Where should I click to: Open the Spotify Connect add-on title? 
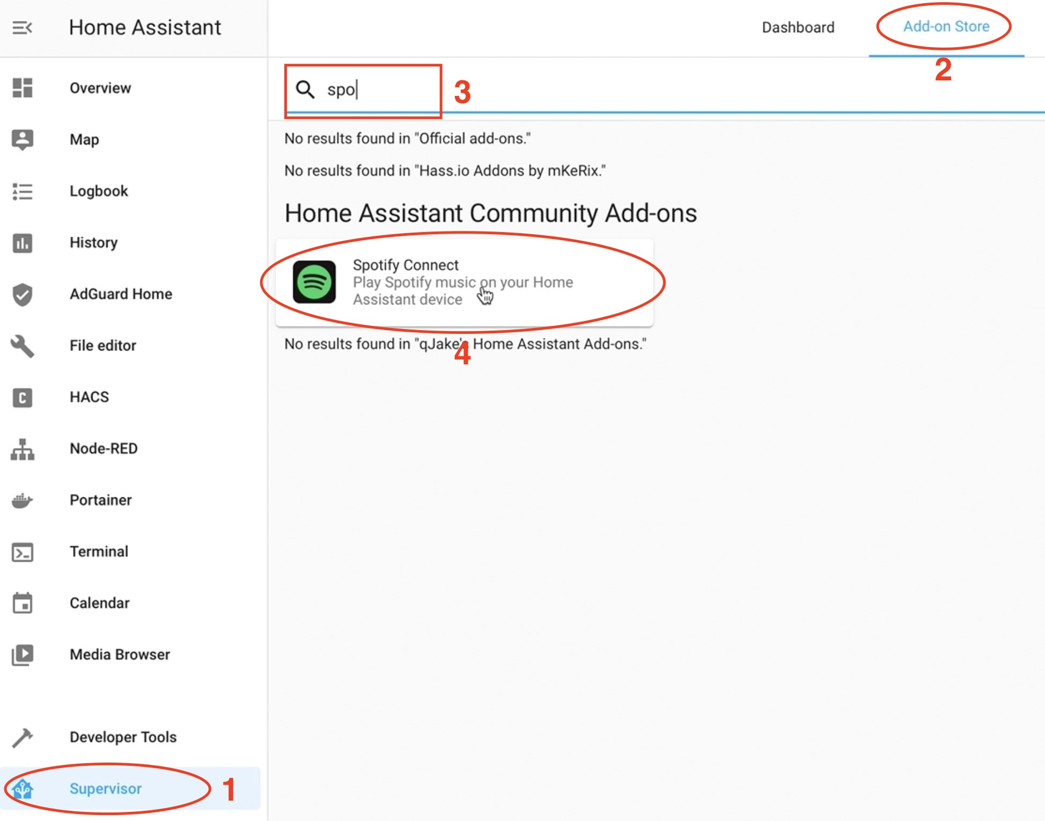[406, 265]
